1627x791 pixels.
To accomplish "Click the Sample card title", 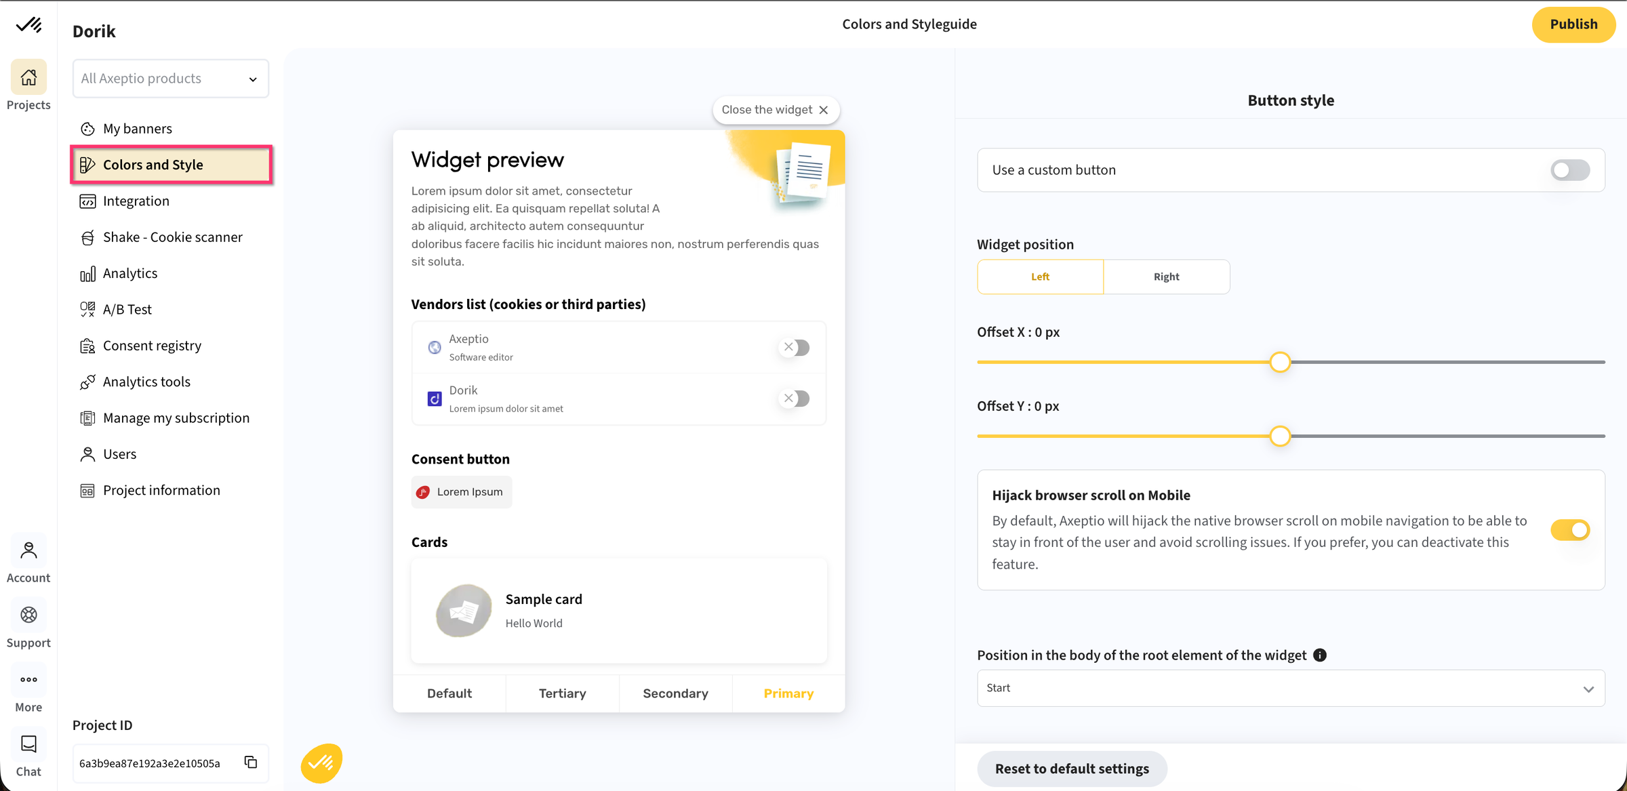I will coord(544,599).
